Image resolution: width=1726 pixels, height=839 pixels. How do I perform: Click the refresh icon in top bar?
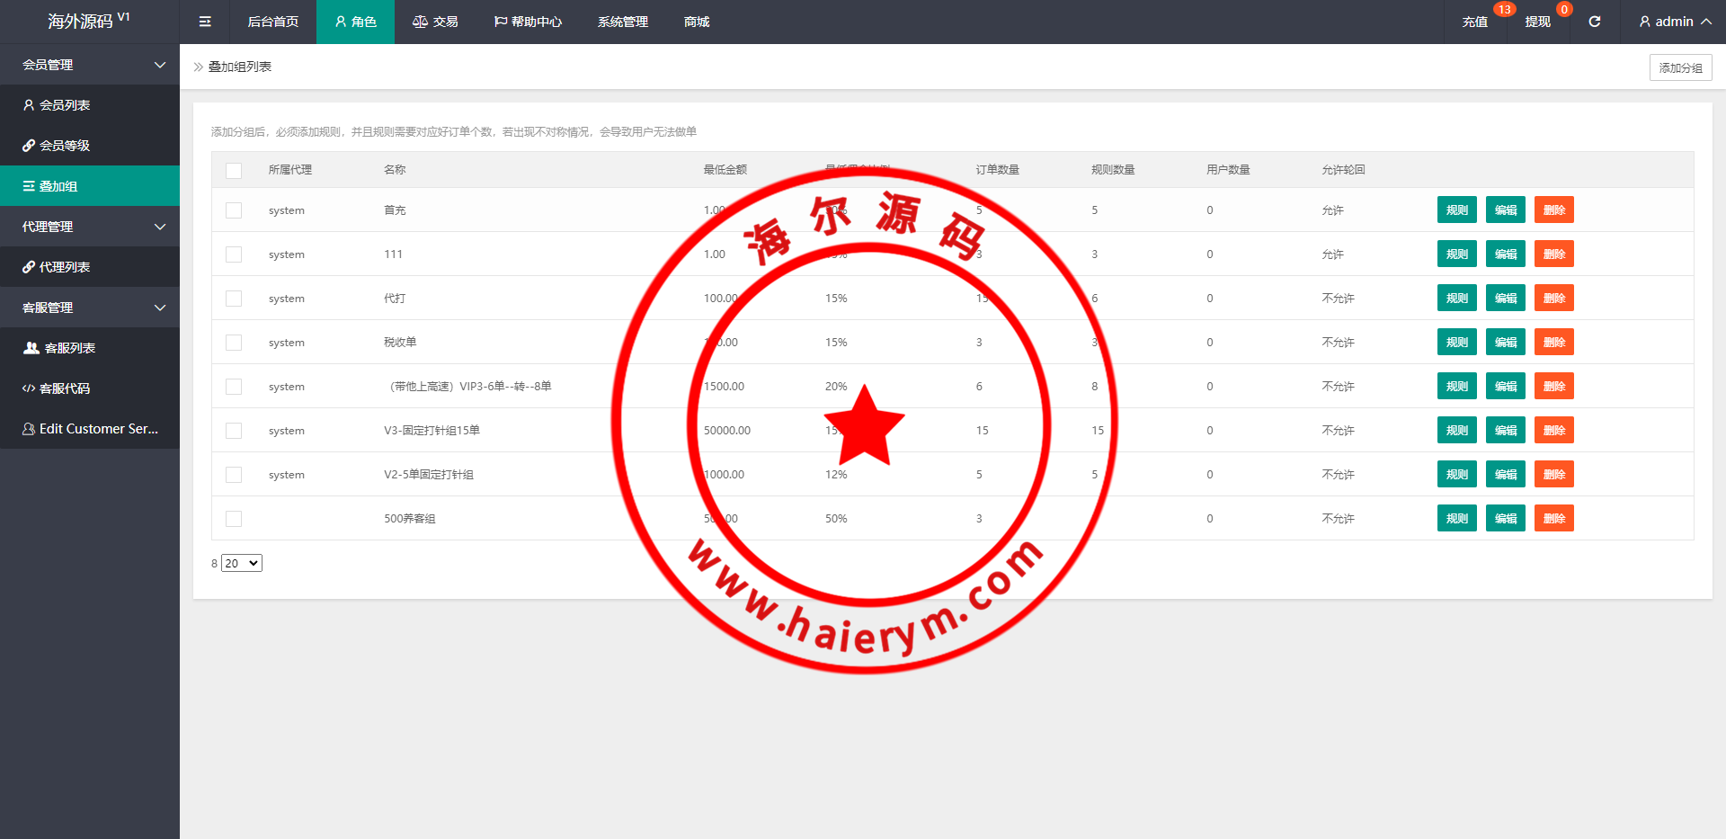pos(1594,22)
